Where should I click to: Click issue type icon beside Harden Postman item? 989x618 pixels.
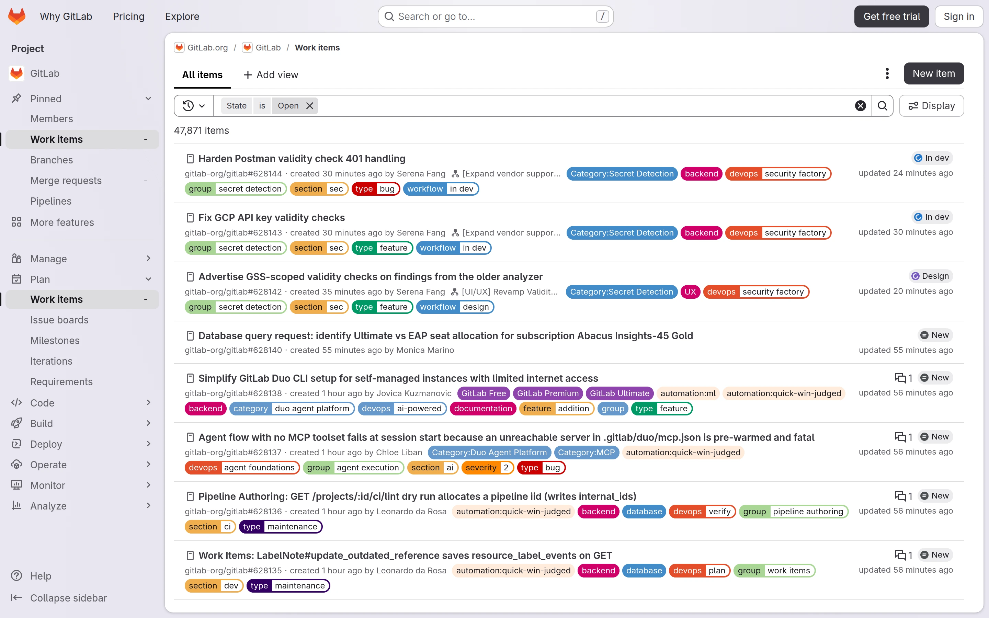click(x=190, y=159)
